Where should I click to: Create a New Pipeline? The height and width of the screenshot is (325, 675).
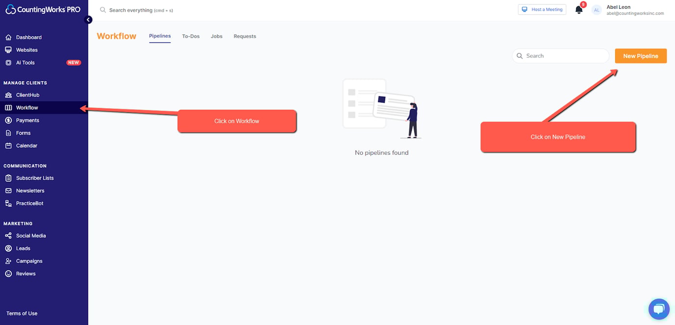click(641, 56)
